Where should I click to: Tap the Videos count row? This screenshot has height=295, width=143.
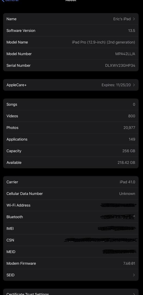71,116
